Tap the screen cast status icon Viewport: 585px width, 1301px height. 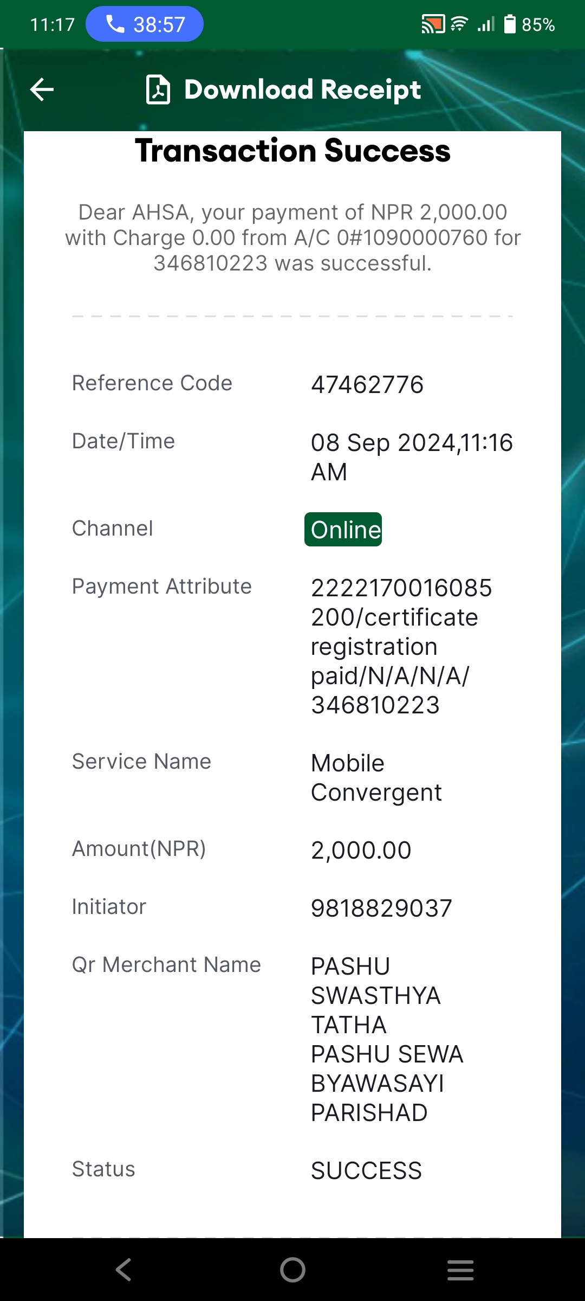tap(433, 24)
